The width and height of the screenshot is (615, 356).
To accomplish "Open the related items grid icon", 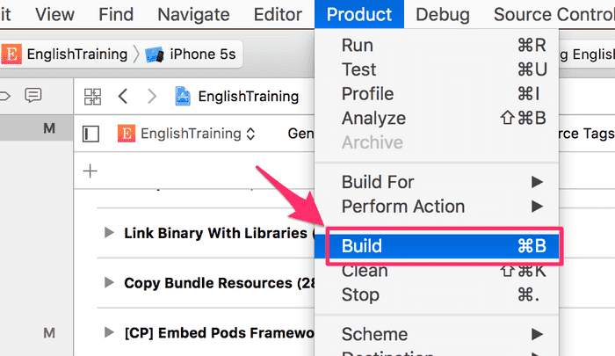I will point(93,96).
